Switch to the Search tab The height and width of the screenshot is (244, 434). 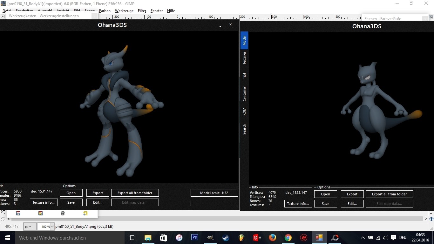pyautogui.click(x=244, y=129)
